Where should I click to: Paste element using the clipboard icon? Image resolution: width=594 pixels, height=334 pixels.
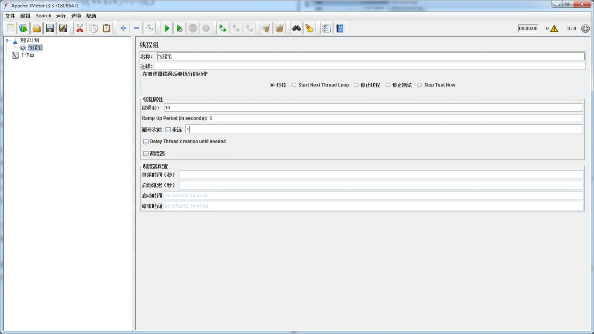pos(106,28)
